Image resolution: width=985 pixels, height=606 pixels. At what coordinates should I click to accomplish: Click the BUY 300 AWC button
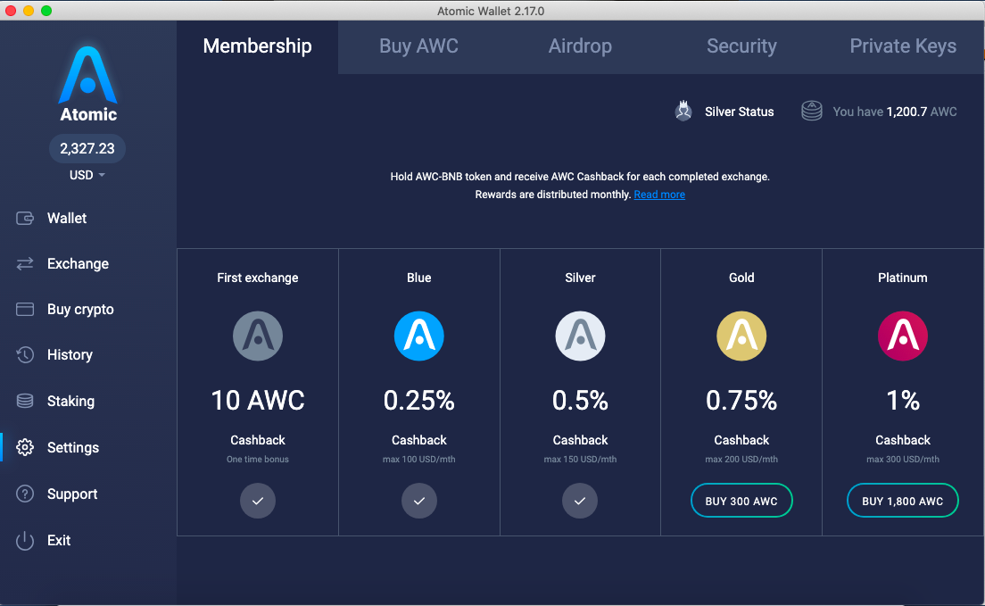(741, 501)
